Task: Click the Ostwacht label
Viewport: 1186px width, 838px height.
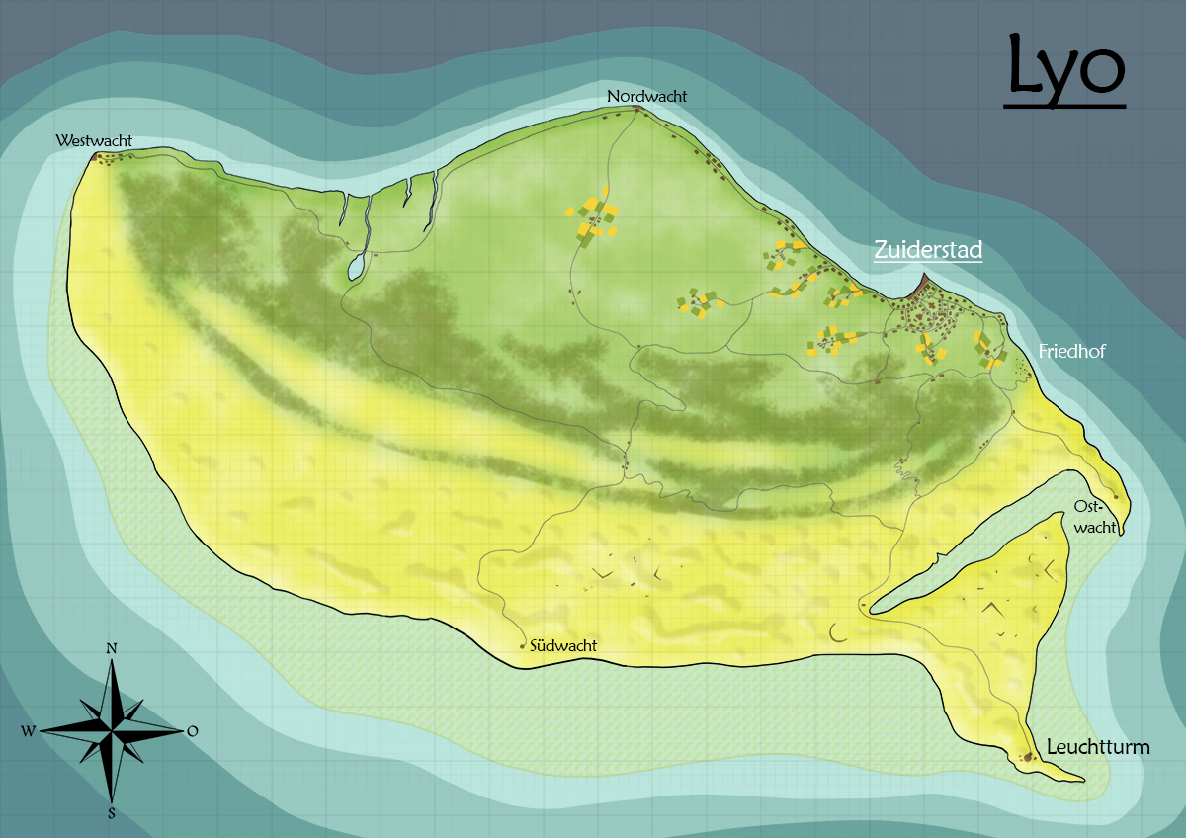Action: pos(1095,517)
